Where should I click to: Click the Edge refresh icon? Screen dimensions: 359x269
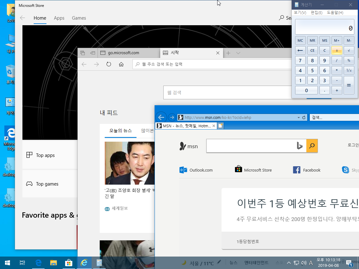point(109,64)
